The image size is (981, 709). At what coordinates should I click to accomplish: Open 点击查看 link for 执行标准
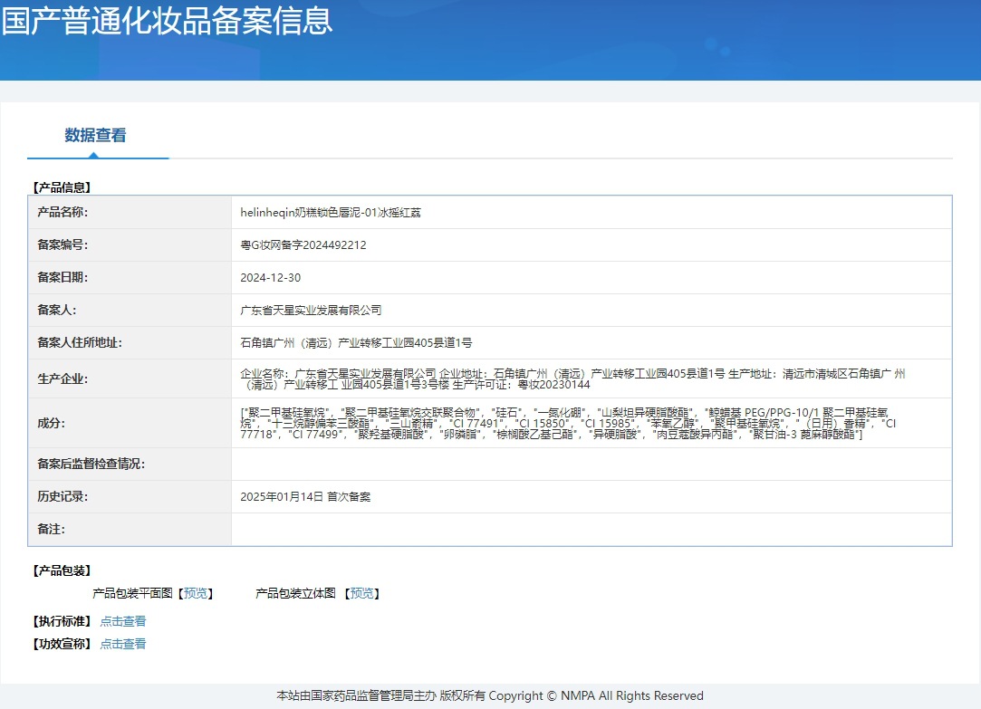pos(122,621)
